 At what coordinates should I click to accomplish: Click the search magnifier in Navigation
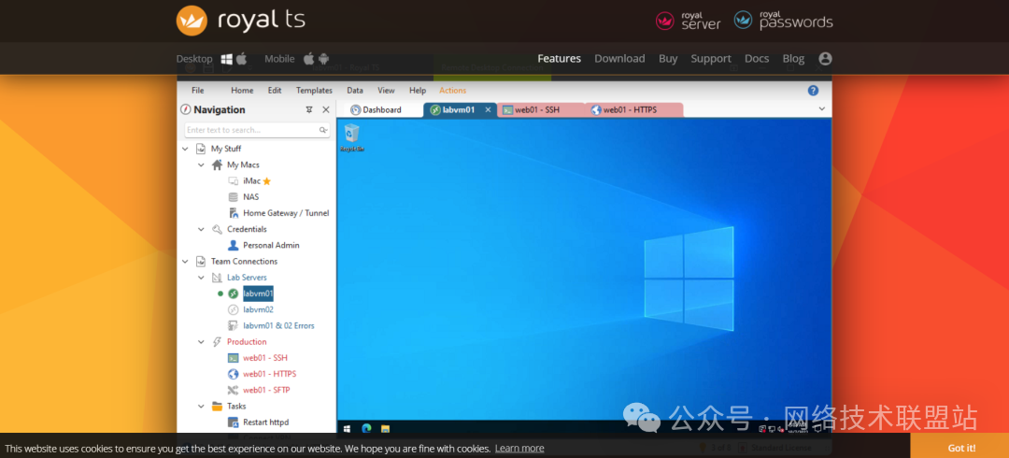(323, 130)
